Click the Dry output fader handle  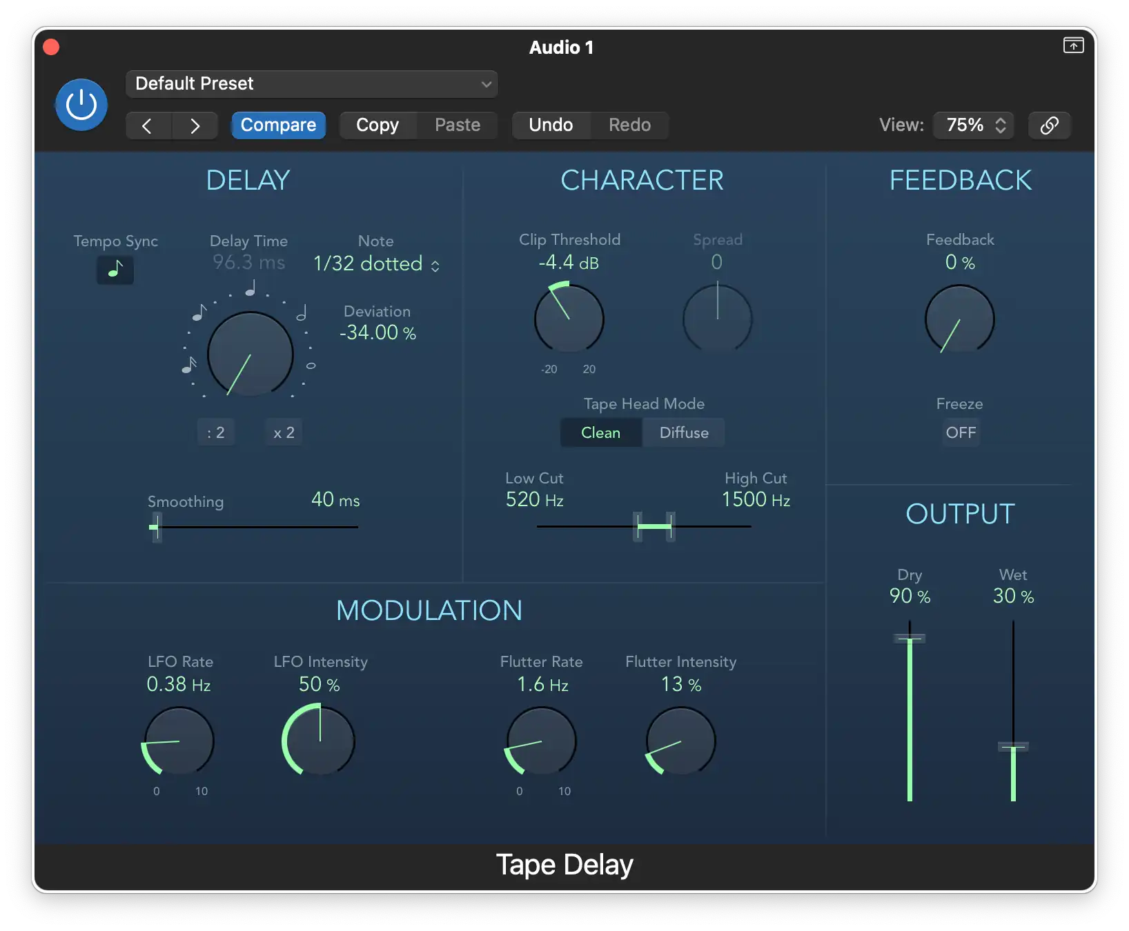tap(910, 639)
